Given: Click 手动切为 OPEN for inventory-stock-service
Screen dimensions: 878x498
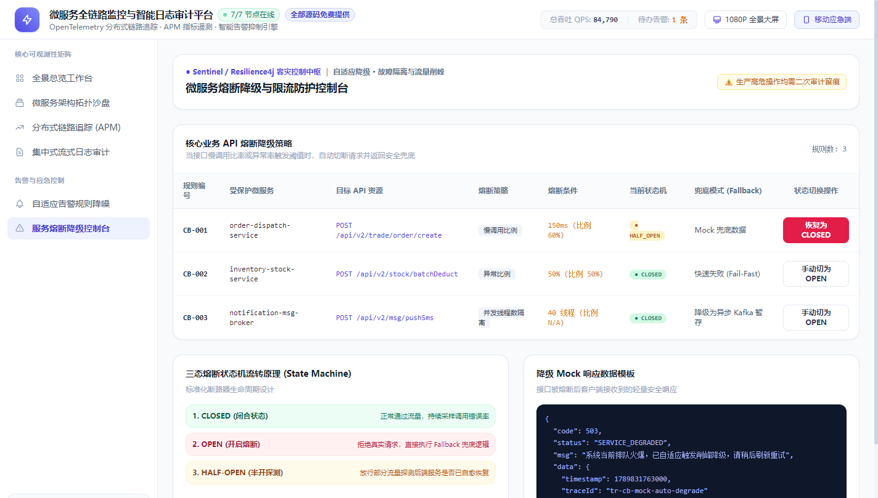Looking at the screenshot, I should point(816,274).
